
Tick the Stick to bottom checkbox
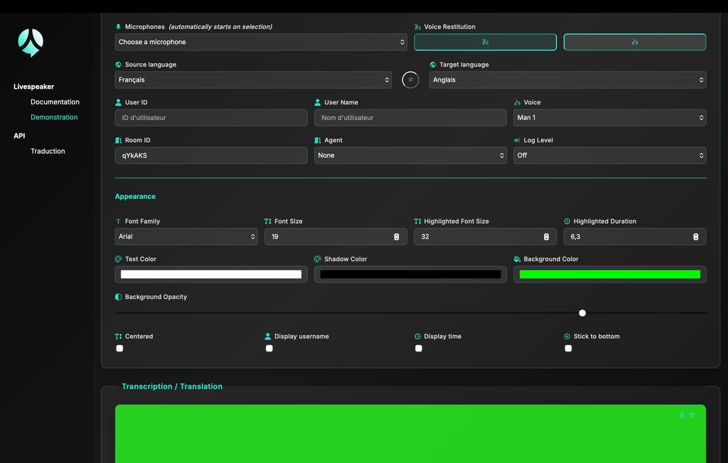(x=568, y=349)
